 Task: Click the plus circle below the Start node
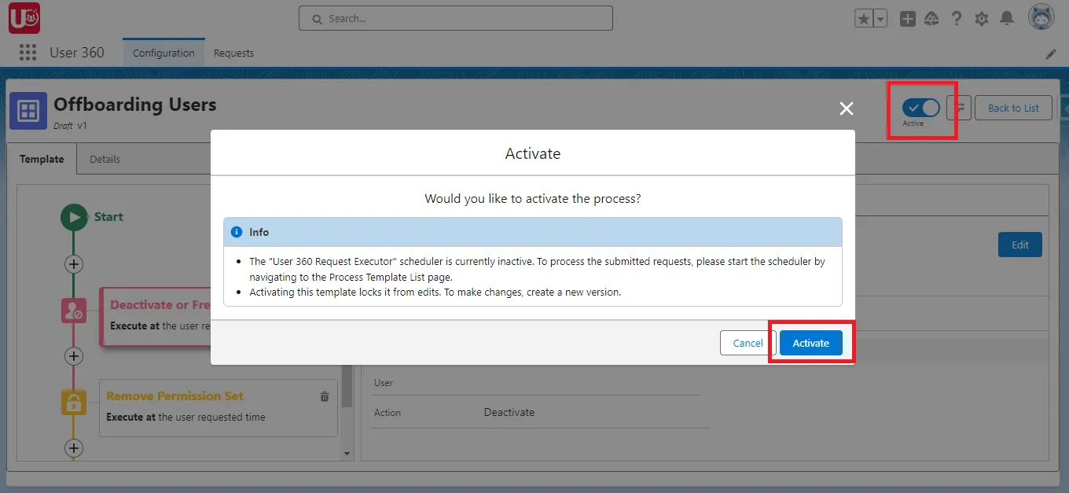73,264
